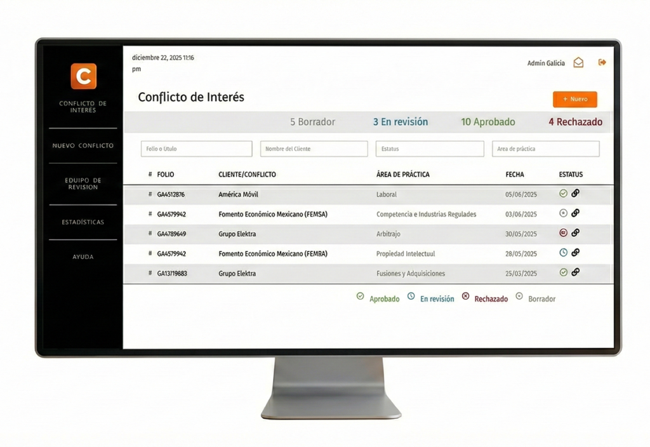
Task: Open the Ayuda sidebar item
Action: pyautogui.click(x=83, y=257)
